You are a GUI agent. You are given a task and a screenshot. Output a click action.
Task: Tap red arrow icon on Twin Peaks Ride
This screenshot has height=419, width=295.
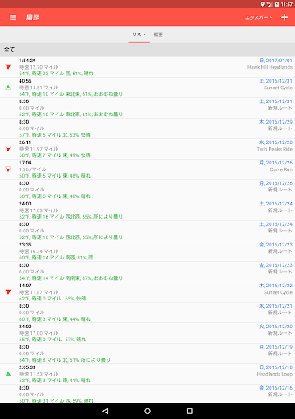(8, 148)
